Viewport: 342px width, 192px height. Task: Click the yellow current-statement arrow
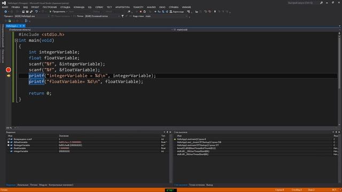pos(9,76)
